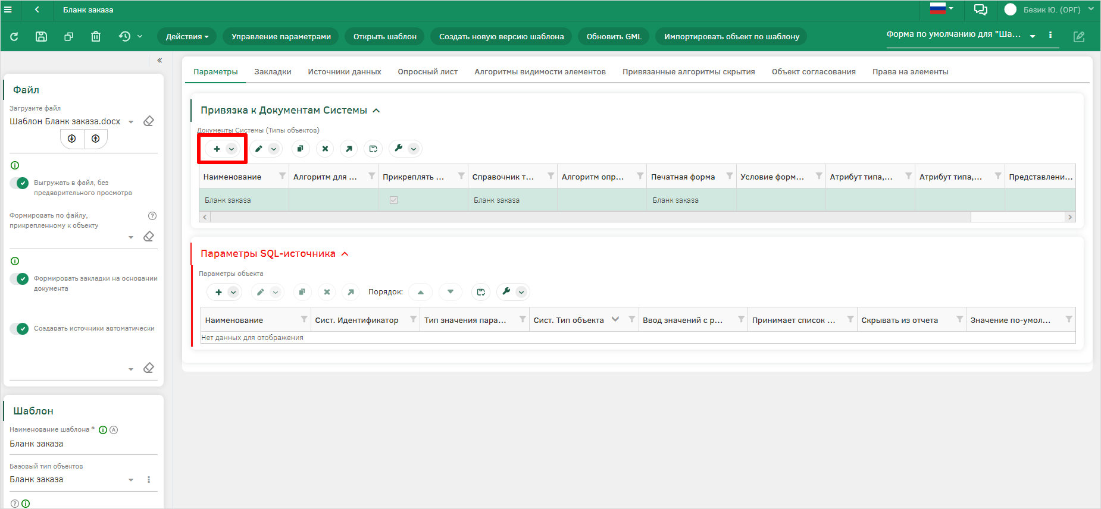This screenshot has width=1101, height=509.
Task: Open the default form three-dot menu
Action: click(1050, 35)
